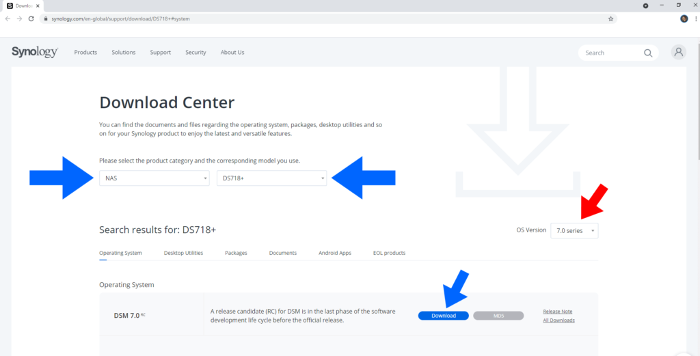
Task: Switch to the Android Apps tab
Action: coord(335,253)
